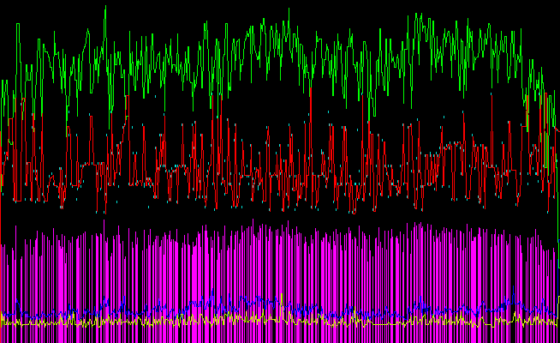The width and height of the screenshot is (560, 343).
Task: Click the tallest green spike on the graph
Action: point(105,9)
